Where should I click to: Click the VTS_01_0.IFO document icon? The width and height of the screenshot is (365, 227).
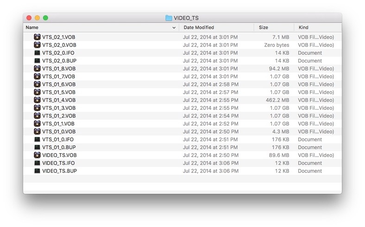(x=37, y=139)
